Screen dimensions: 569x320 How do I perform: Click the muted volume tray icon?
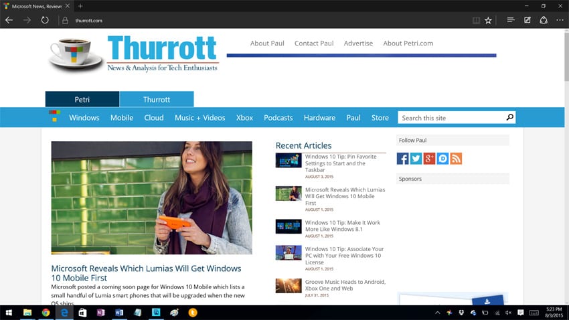click(x=508, y=313)
